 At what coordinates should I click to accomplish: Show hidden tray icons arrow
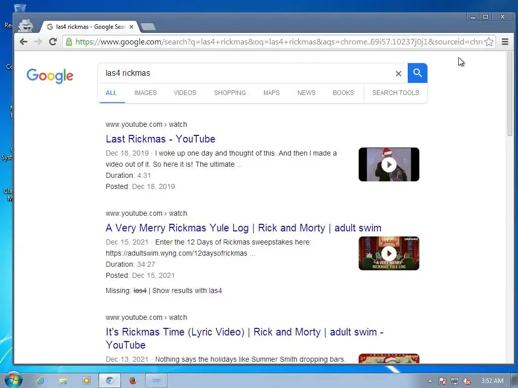tap(430, 381)
